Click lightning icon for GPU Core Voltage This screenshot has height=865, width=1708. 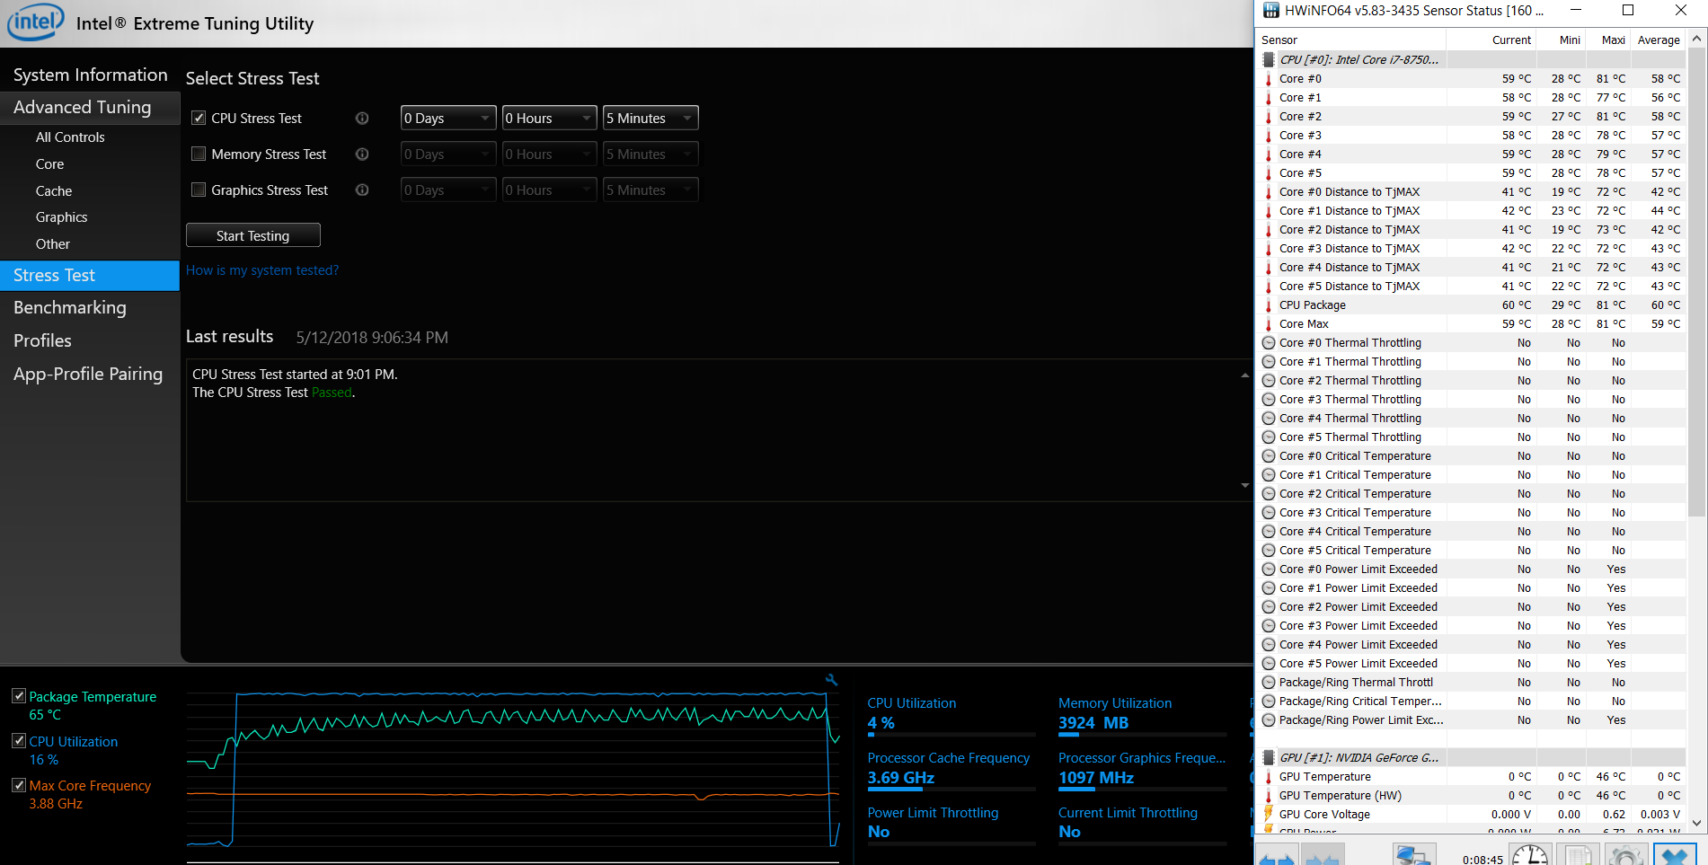pyautogui.click(x=1269, y=814)
